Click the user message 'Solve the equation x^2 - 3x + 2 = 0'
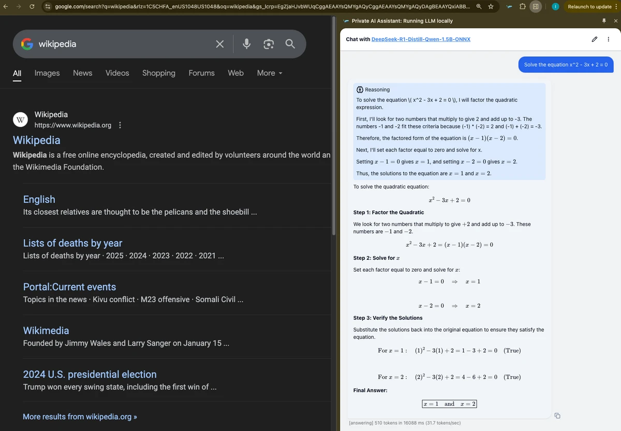The height and width of the screenshot is (431, 621). point(566,65)
